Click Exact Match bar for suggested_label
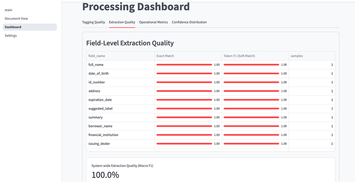This screenshot has height=182, width=355. 184,109
